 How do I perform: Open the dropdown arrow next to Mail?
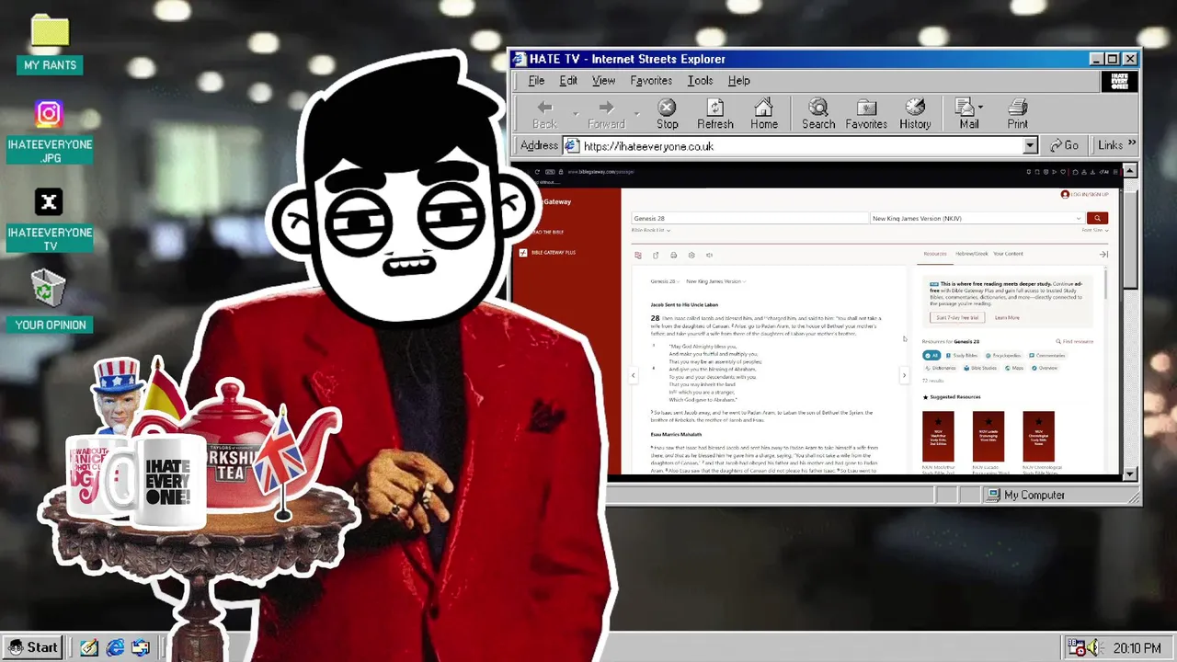pos(980,108)
